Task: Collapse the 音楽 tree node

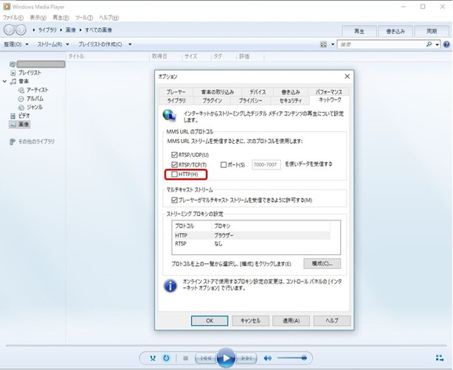Action: (x=4, y=81)
